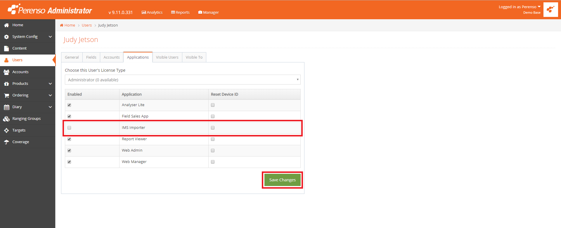561x228 pixels.
Task: Click the Users person icon
Action: pos(6,60)
